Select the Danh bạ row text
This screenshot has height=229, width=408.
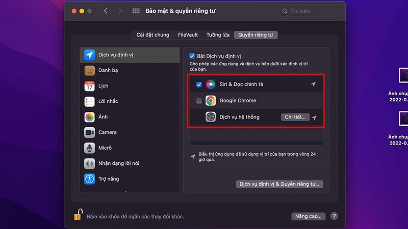tap(108, 70)
